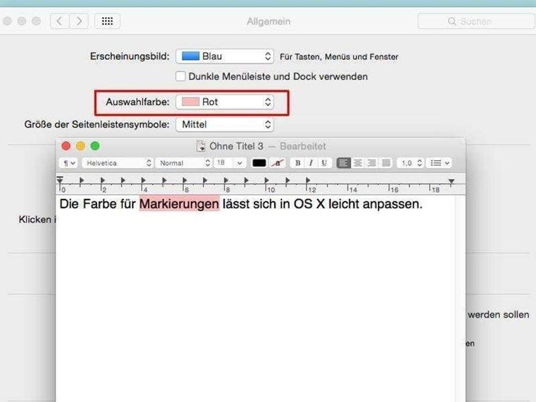Open the Erscheinungsbild Blau dropdown
The height and width of the screenshot is (402, 536).
tap(225, 56)
